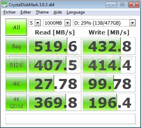Click the 4K QD32 write value 196.4
141x128 pixels.
[x=109, y=102]
